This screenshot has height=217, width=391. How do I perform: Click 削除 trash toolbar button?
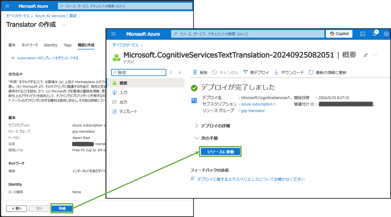coord(200,72)
